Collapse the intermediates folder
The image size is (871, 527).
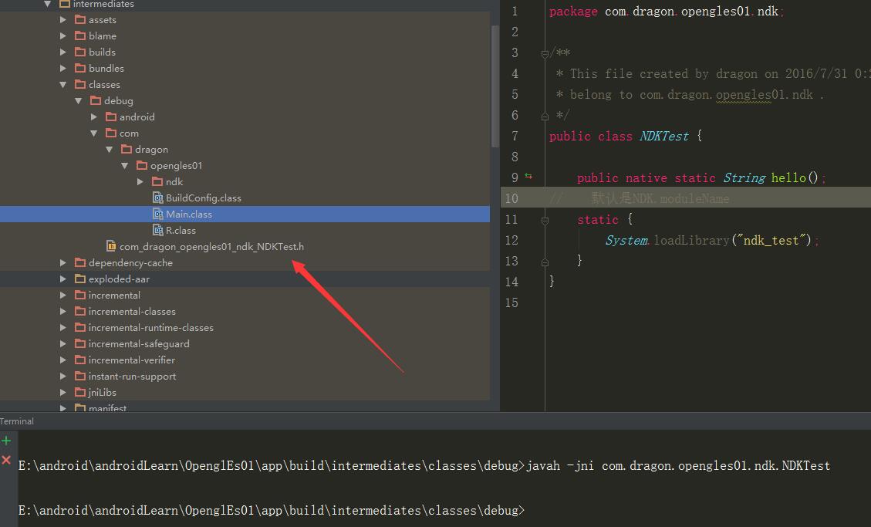[x=48, y=4]
